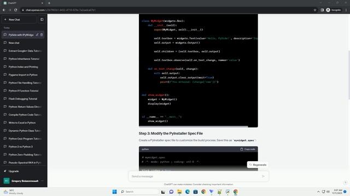This screenshot has width=350, height=196.
Task: Open the Python Zero-Padding Tutorial chat
Action: (x=23, y=155)
